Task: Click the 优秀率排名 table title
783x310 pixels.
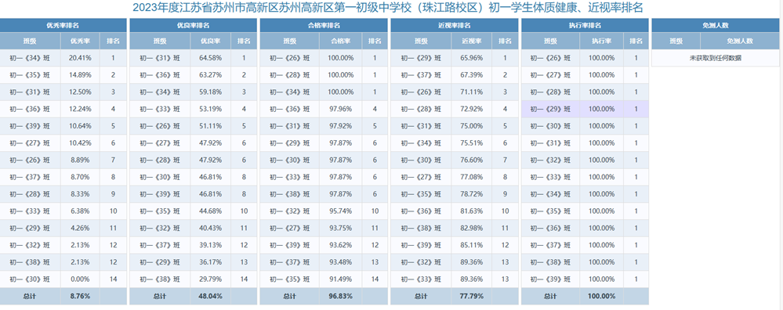Action: coord(63,25)
